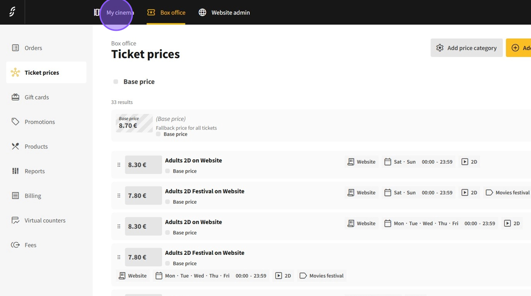Click the 8.70 € base price box
531x296 pixels.
(134, 123)
